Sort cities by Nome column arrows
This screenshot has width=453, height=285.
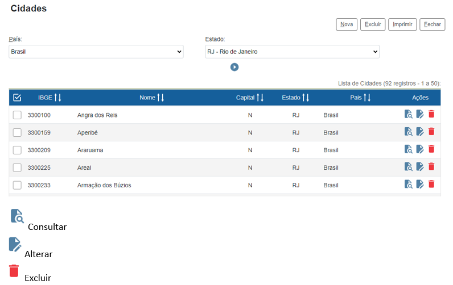click(x=160, y=98)
